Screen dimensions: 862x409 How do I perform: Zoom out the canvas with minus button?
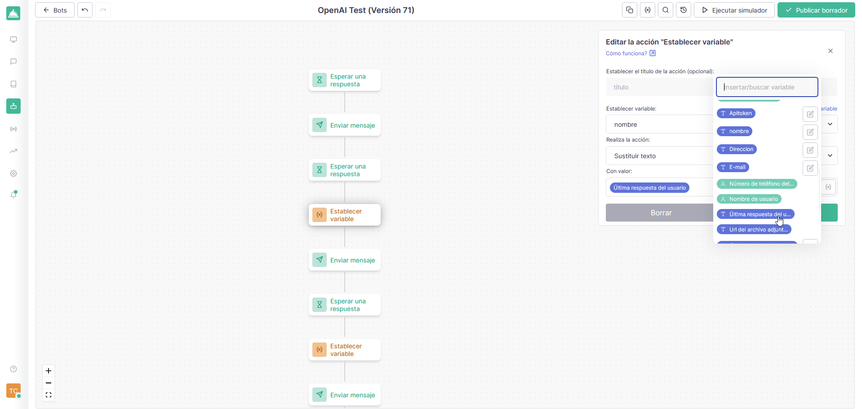(49, 383)
